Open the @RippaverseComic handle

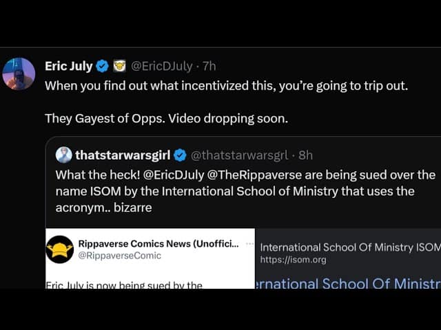click(x=119, y=256)
